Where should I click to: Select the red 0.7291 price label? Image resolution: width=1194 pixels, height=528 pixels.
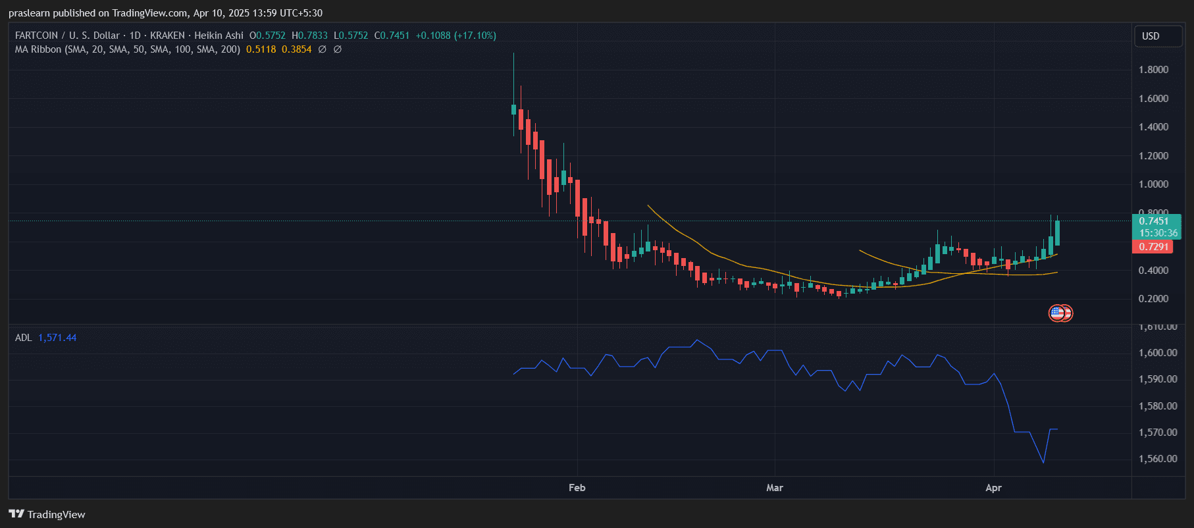pyautogui.click(x=1153, y=247)
